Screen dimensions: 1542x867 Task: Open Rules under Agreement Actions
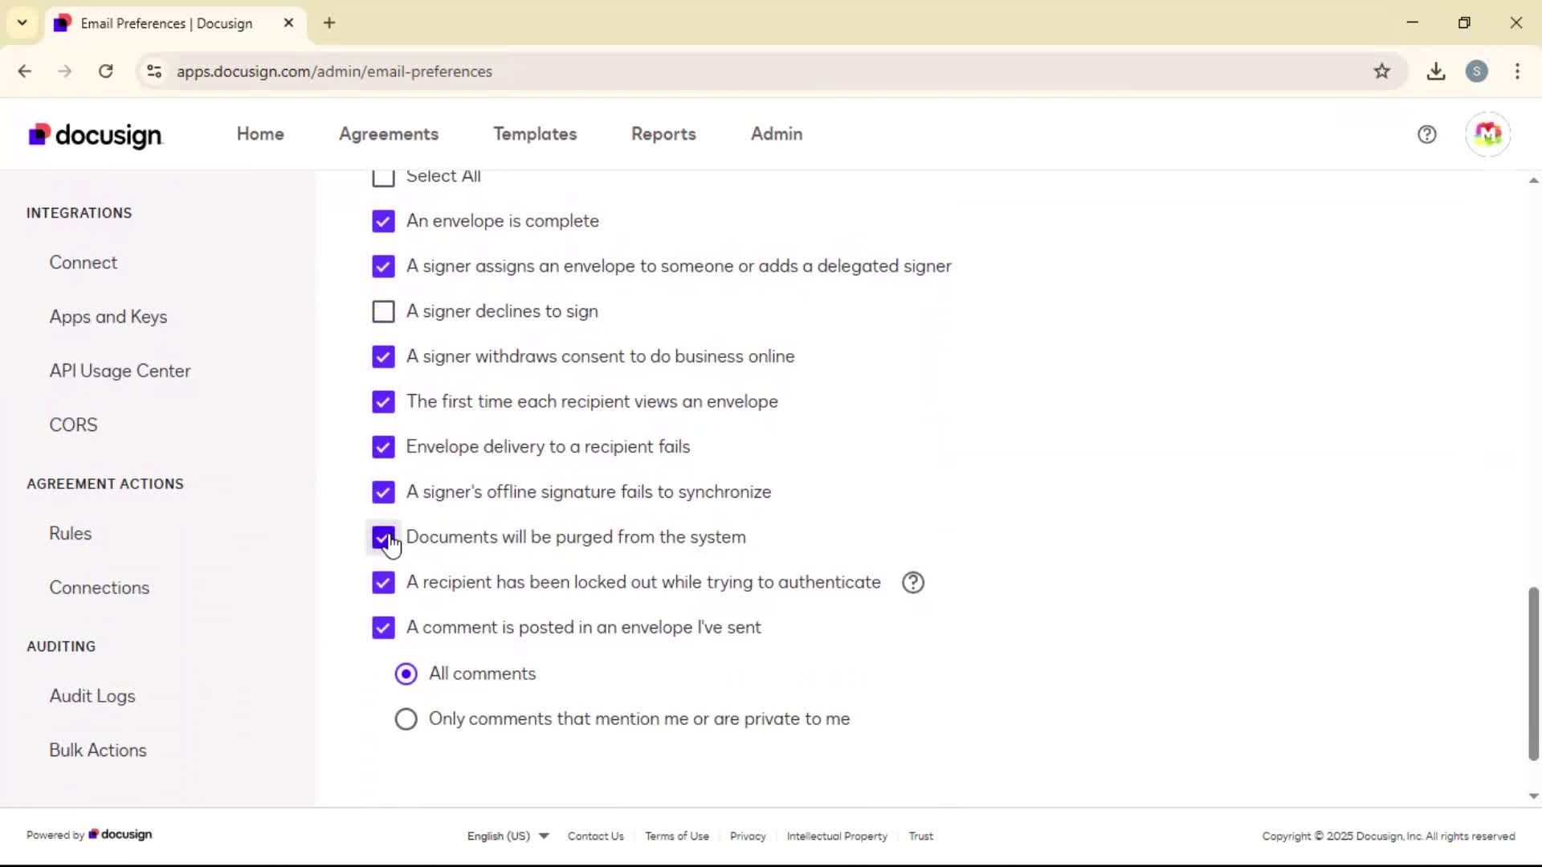pyautogui.click(x=71, y=533)
